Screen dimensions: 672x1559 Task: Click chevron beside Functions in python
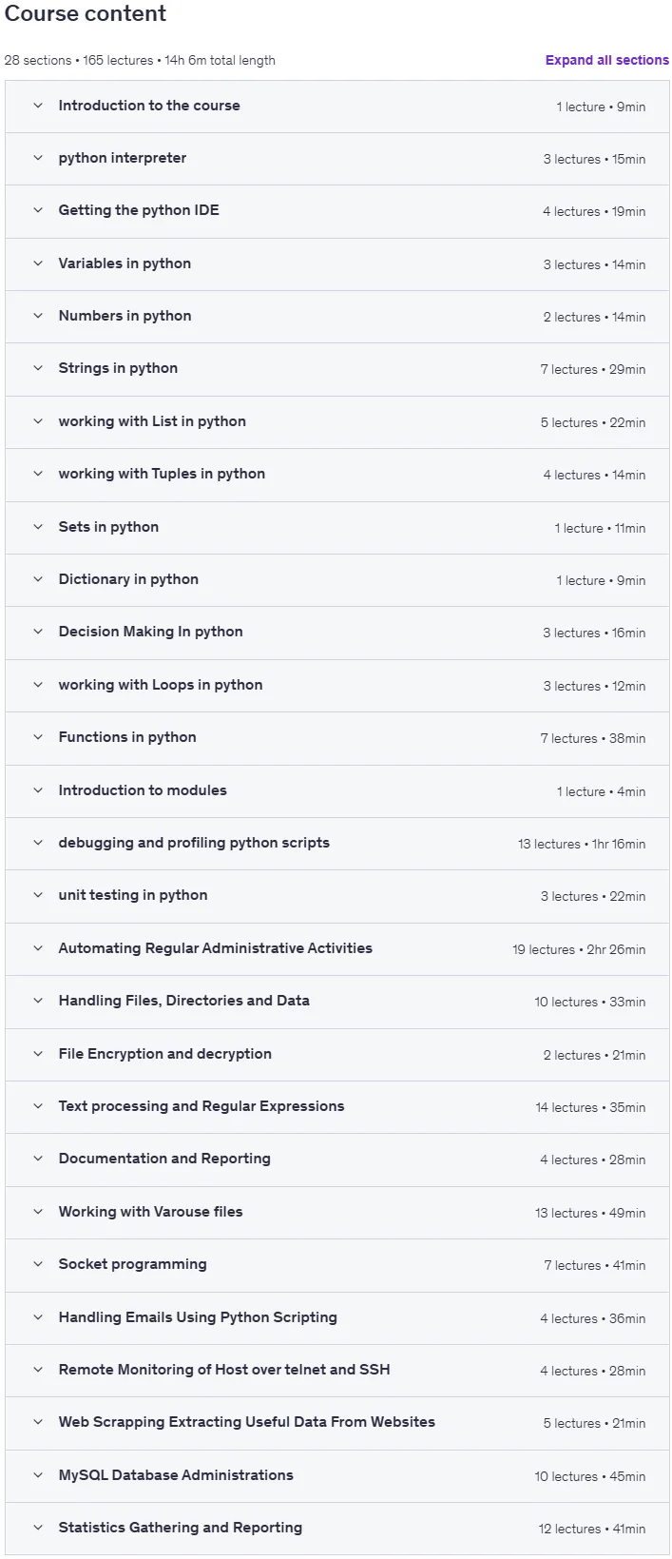38,737
